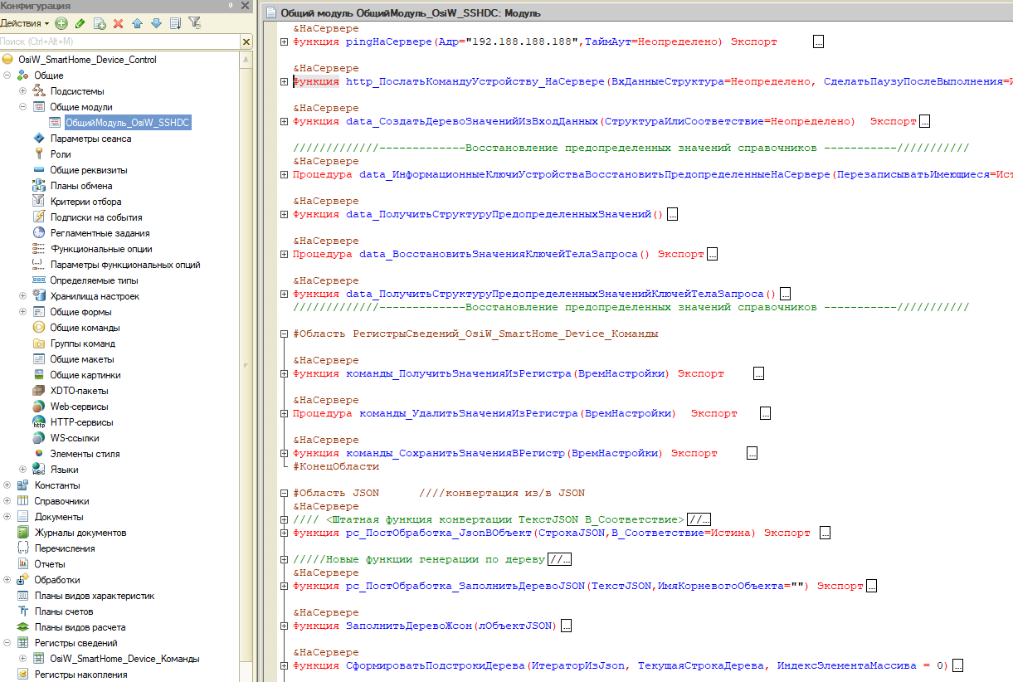Click the Поиск search input field

(x=119, y=41)
